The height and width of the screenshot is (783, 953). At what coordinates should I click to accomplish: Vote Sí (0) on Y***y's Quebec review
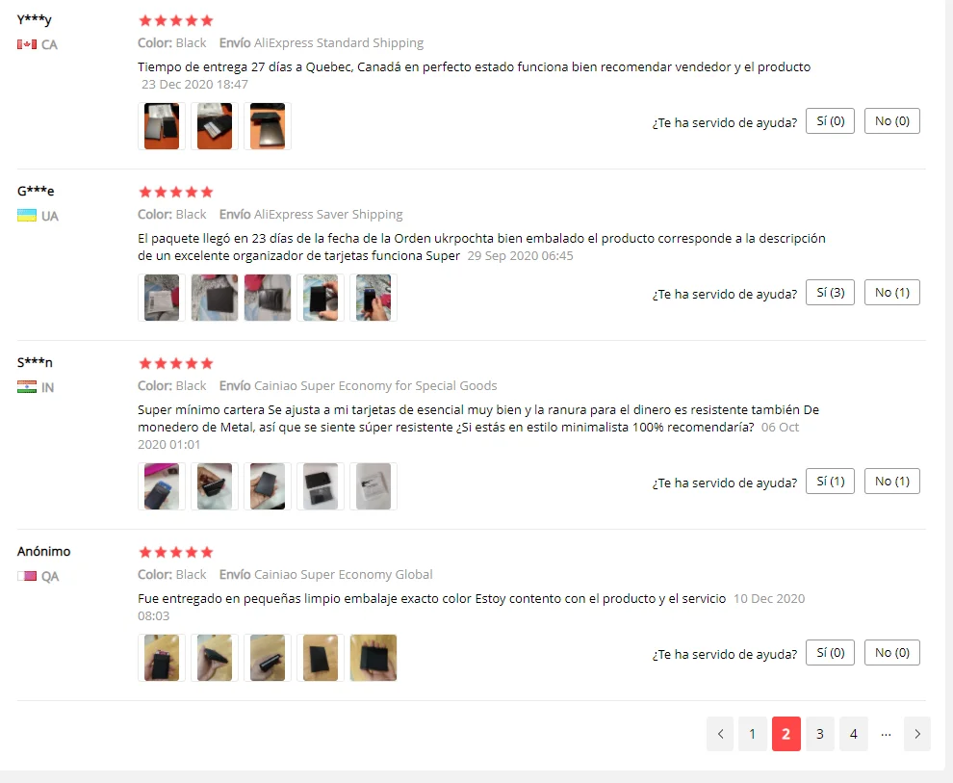coord(830,121)
